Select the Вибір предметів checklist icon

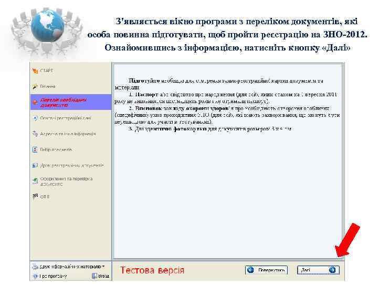point(35,150)
